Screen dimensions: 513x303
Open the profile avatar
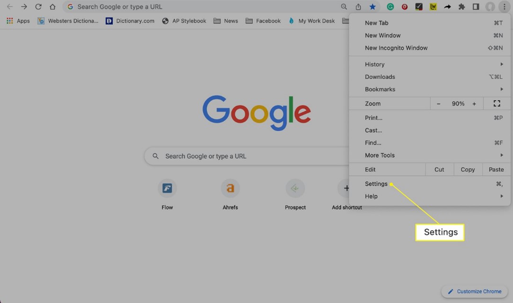click(490, 7)
